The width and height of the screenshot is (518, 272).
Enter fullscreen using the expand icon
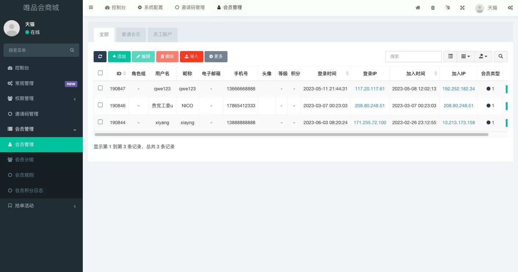462,8
